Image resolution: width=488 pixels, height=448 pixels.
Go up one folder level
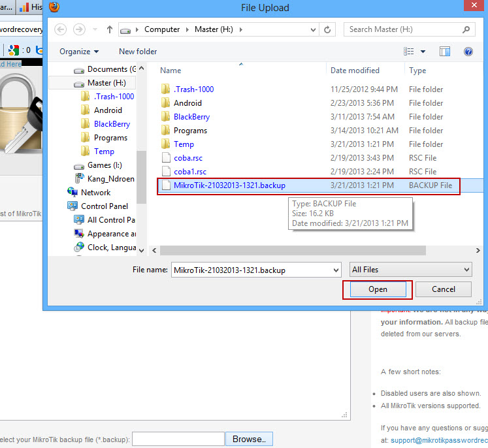110,29
